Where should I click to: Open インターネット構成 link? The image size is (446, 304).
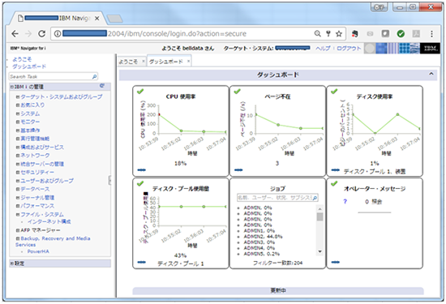(49, 221)
